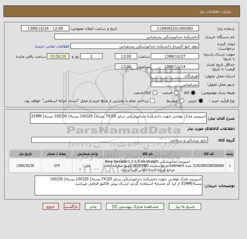
Task: Click the remaining days field showing 2
Action: point(91,56)
